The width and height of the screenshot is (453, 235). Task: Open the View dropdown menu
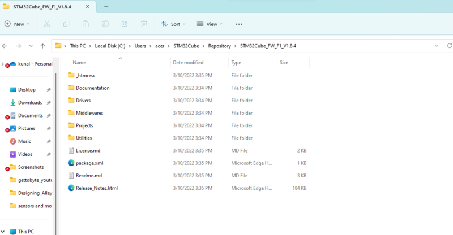[x=210, y=24]
